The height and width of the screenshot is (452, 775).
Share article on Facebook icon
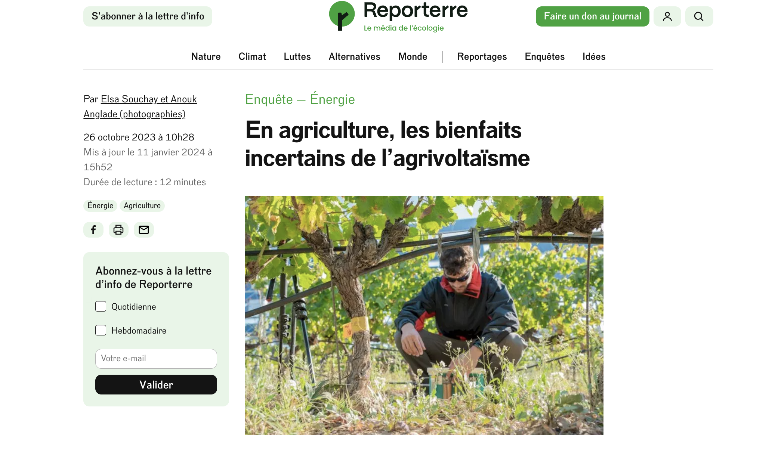93,230
